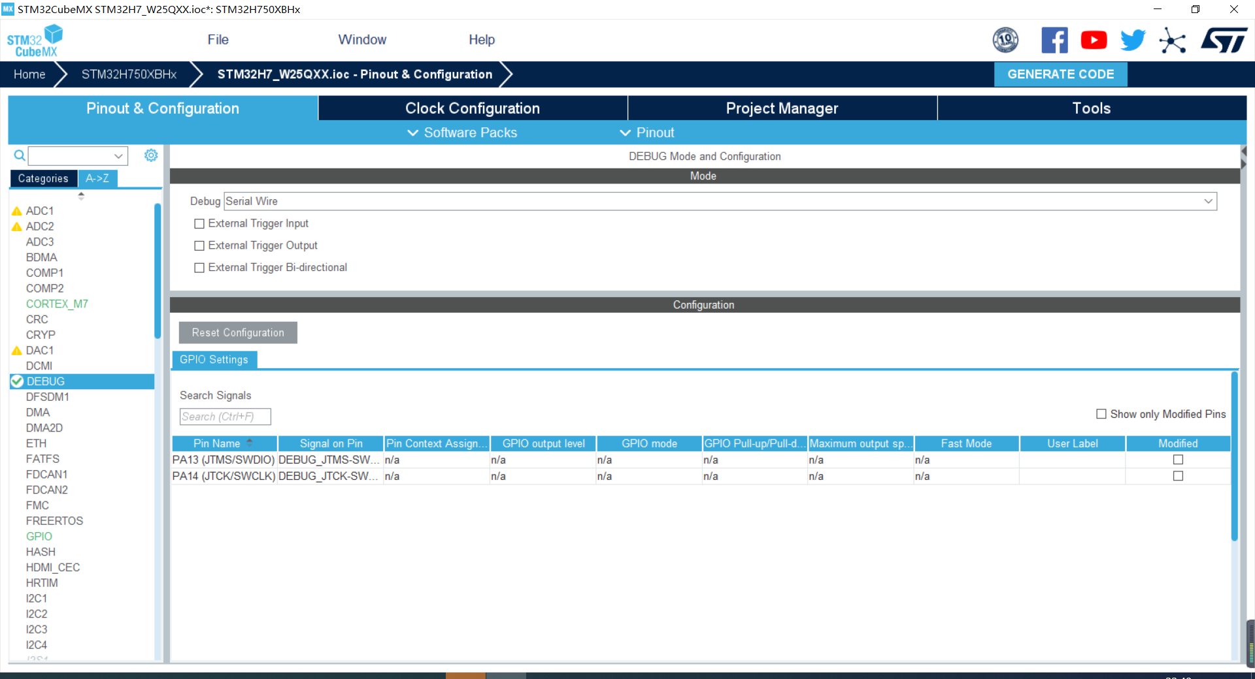Check Show only Modified Pins
This screenshot has width=1255, height=679.
tap(1101, 414)
